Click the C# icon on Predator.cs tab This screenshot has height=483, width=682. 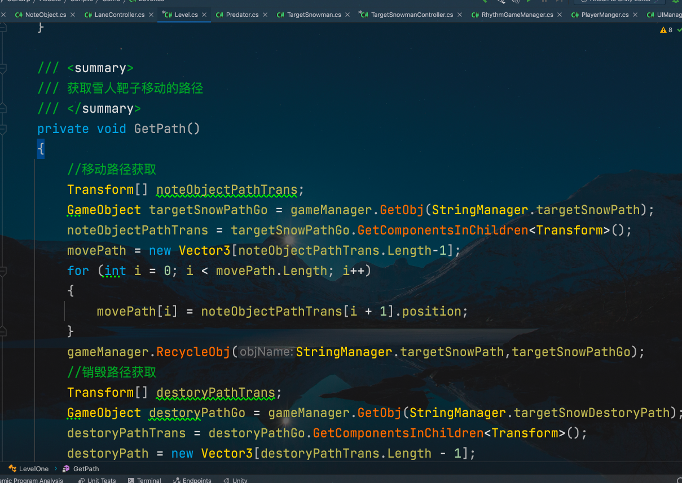(x=219, y=15)
